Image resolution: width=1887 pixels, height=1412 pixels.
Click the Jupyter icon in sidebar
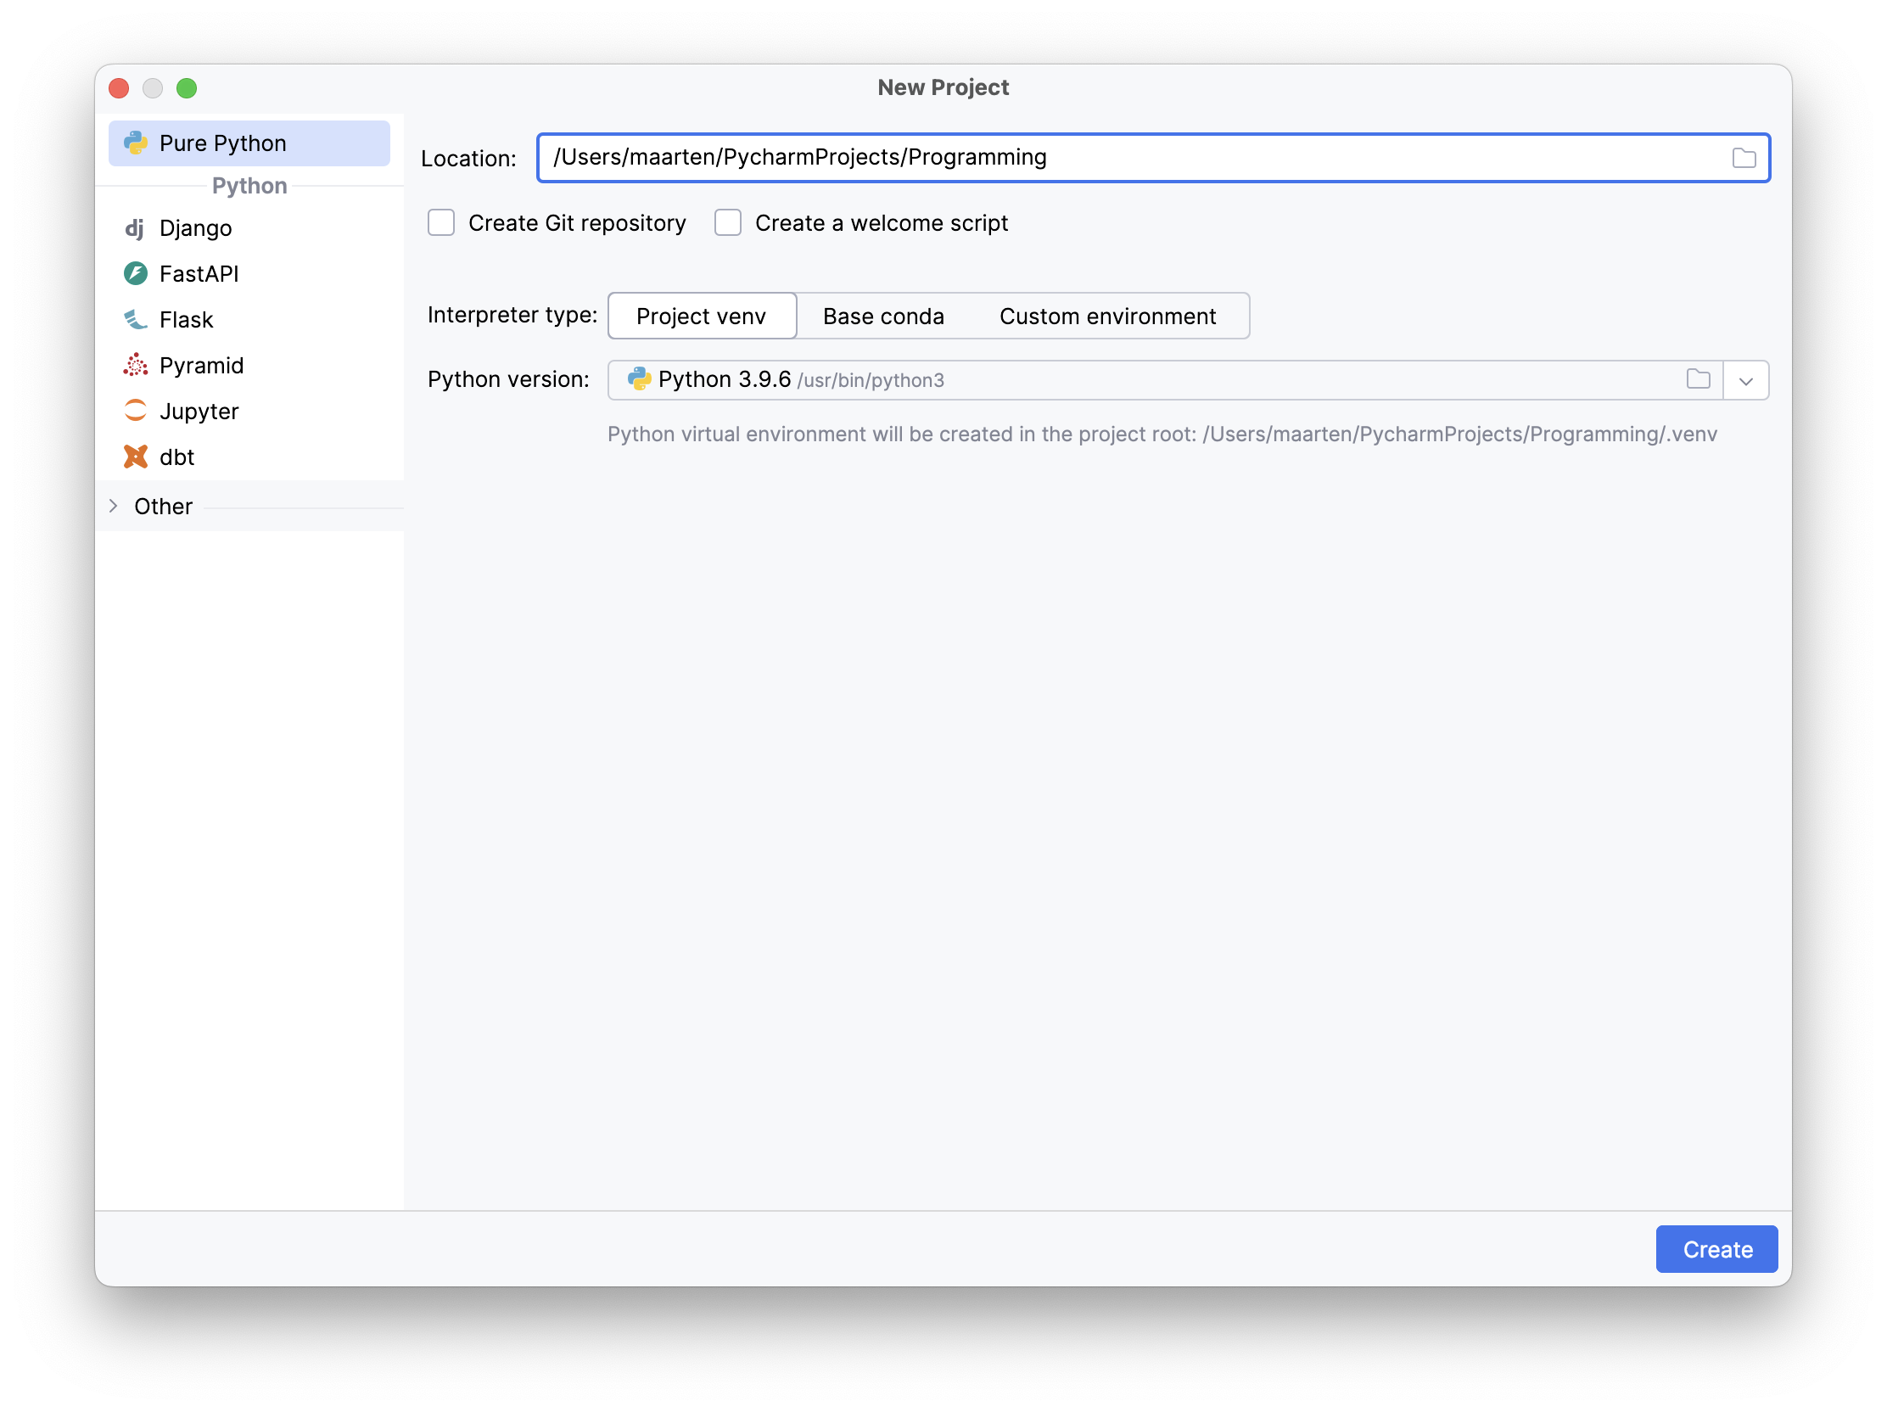(x=135, y=412)
